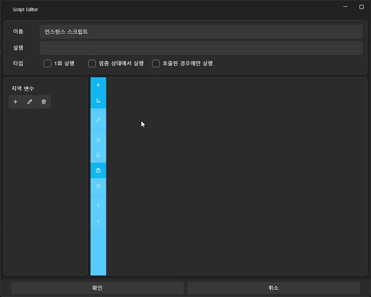371x297 pixels.
Task: Edit a local variable with pencil icon
Action: coord(29,102)
